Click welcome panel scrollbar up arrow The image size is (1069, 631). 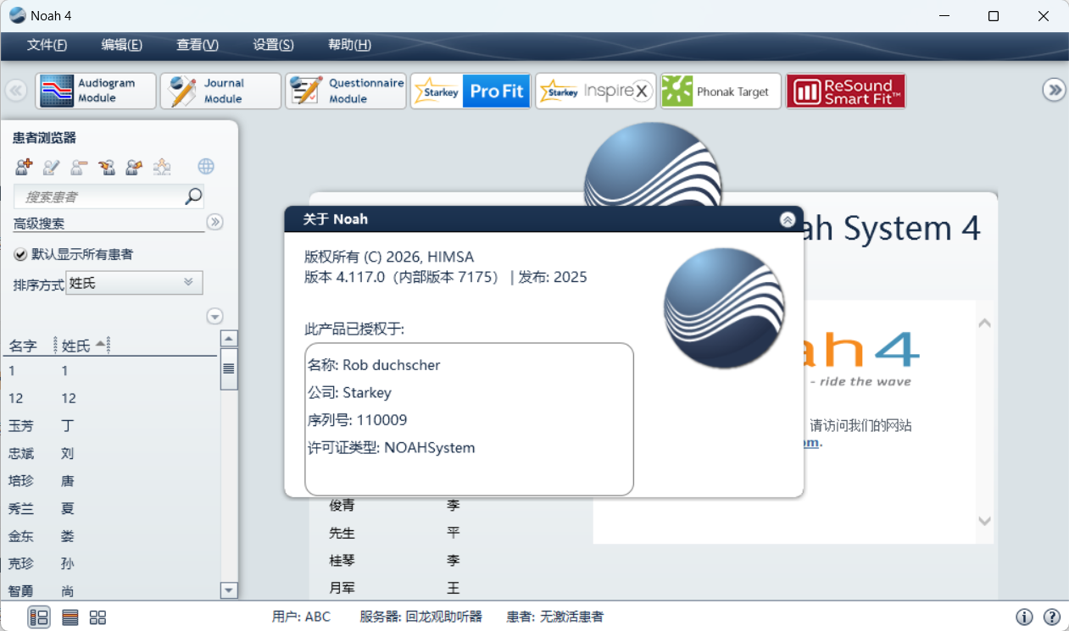click(984, 323)
